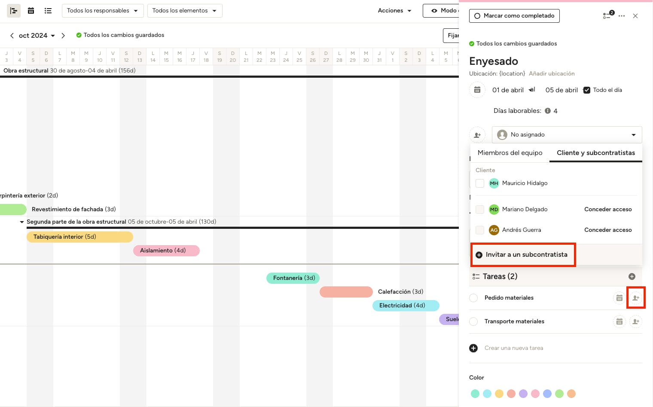Switch to Miembros del equipo tab
This screenshot has width=653, height=407.
click(x=510, y=153)
